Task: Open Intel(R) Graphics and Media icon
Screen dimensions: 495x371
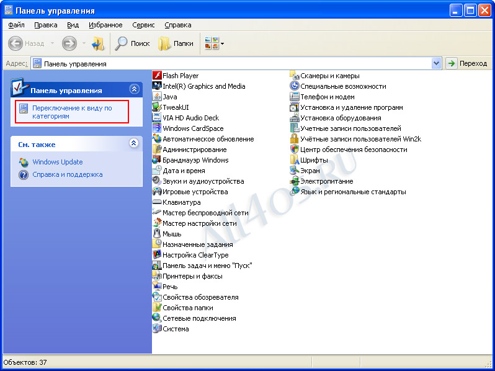Action: point(157,86)
